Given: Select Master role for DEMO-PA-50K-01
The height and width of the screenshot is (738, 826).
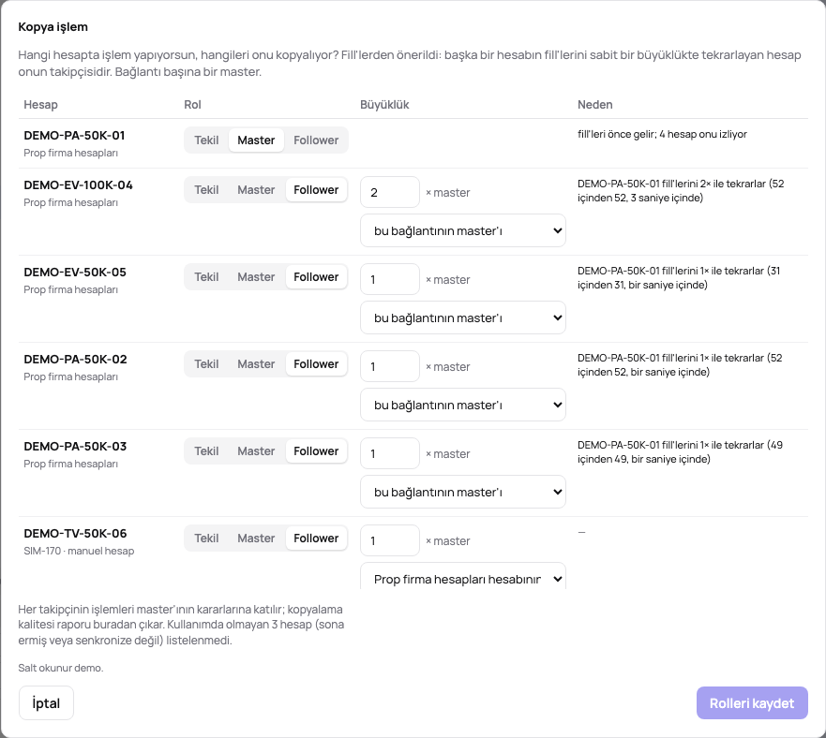Looking at the screenshot, I should [x=256, y=140].
